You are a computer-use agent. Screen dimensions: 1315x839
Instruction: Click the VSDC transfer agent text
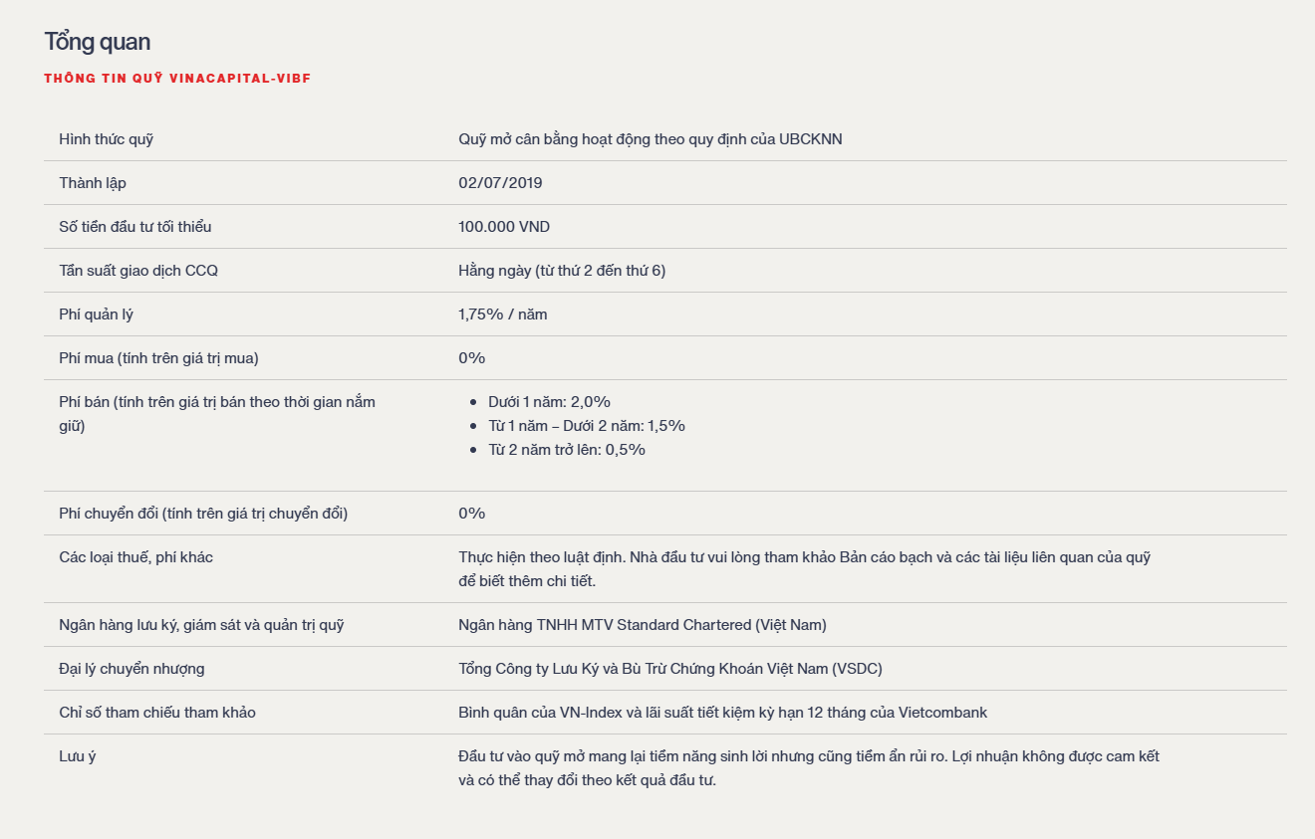pos(670,669)
